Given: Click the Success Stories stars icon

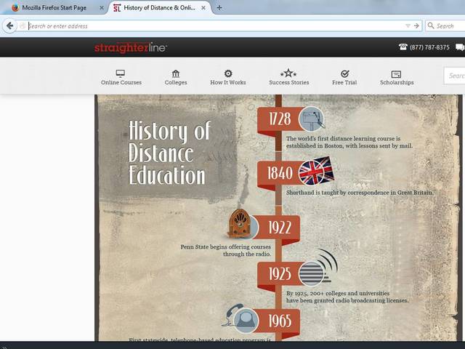Looking at the screenshot, I should point(288,73).
